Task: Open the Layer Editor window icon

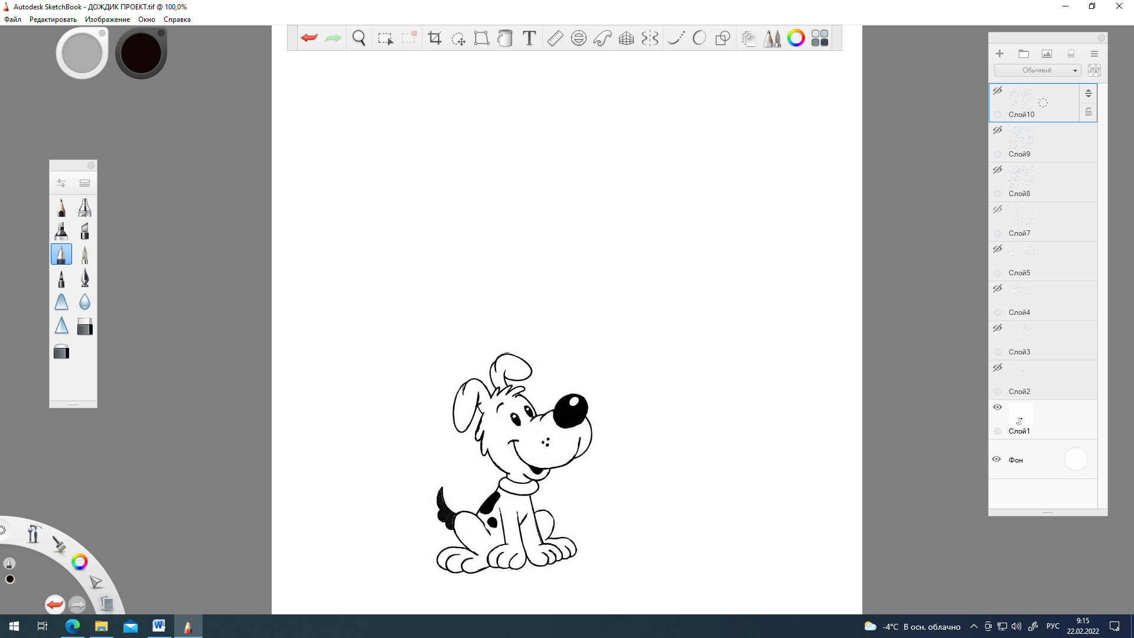Action: click(x=748, y=38)
